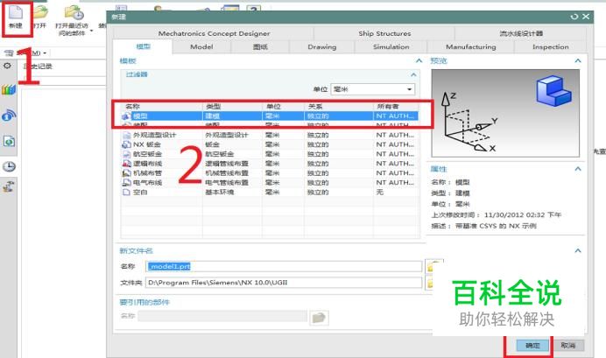Select the Simulation tab
Viewport: 606px width, 358px height.
coord(391,46)
